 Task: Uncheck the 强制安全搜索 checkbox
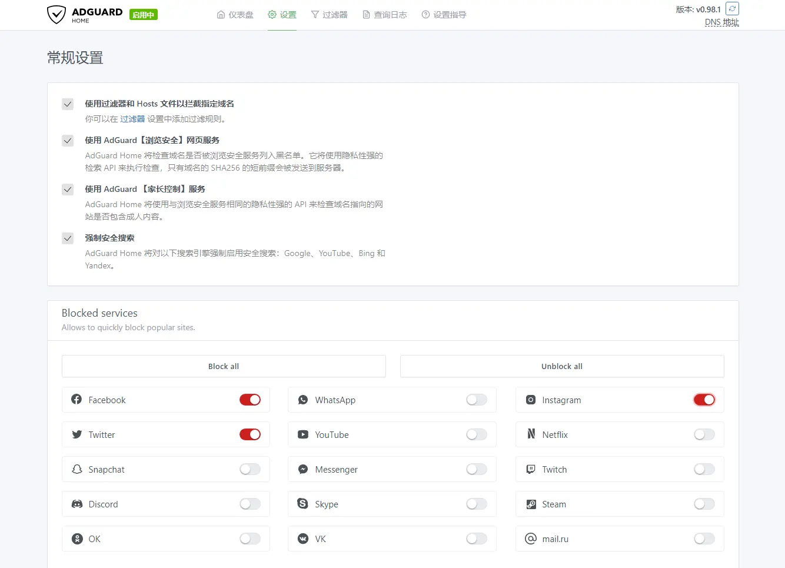pos(68,238)
